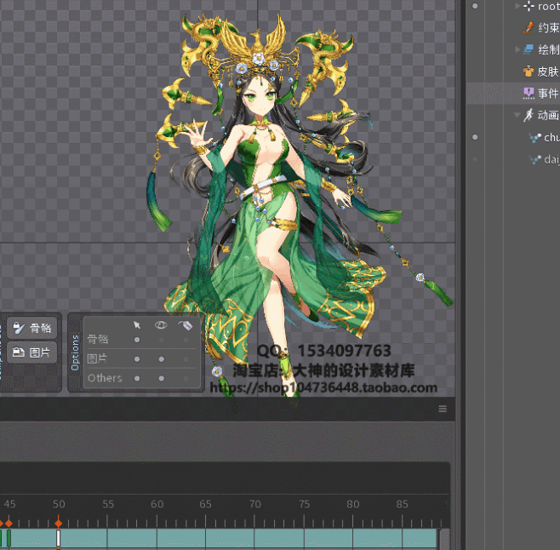
Task: Expand the 绘制 draw order node
Action: (x=517, y=49)
